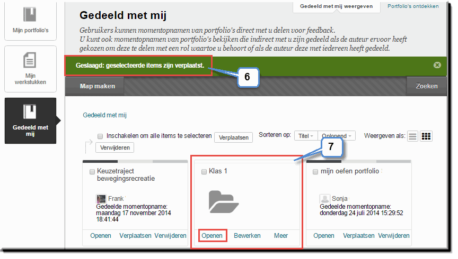This screenshot has width=458, height=259.
Task: Select Gedeeld met mij sidebar section
Action: pyautogui.click(x=30, y=121)
